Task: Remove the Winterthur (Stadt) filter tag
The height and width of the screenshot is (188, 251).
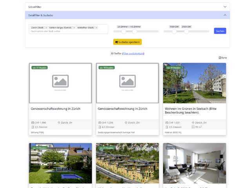Action: point(96,28)
